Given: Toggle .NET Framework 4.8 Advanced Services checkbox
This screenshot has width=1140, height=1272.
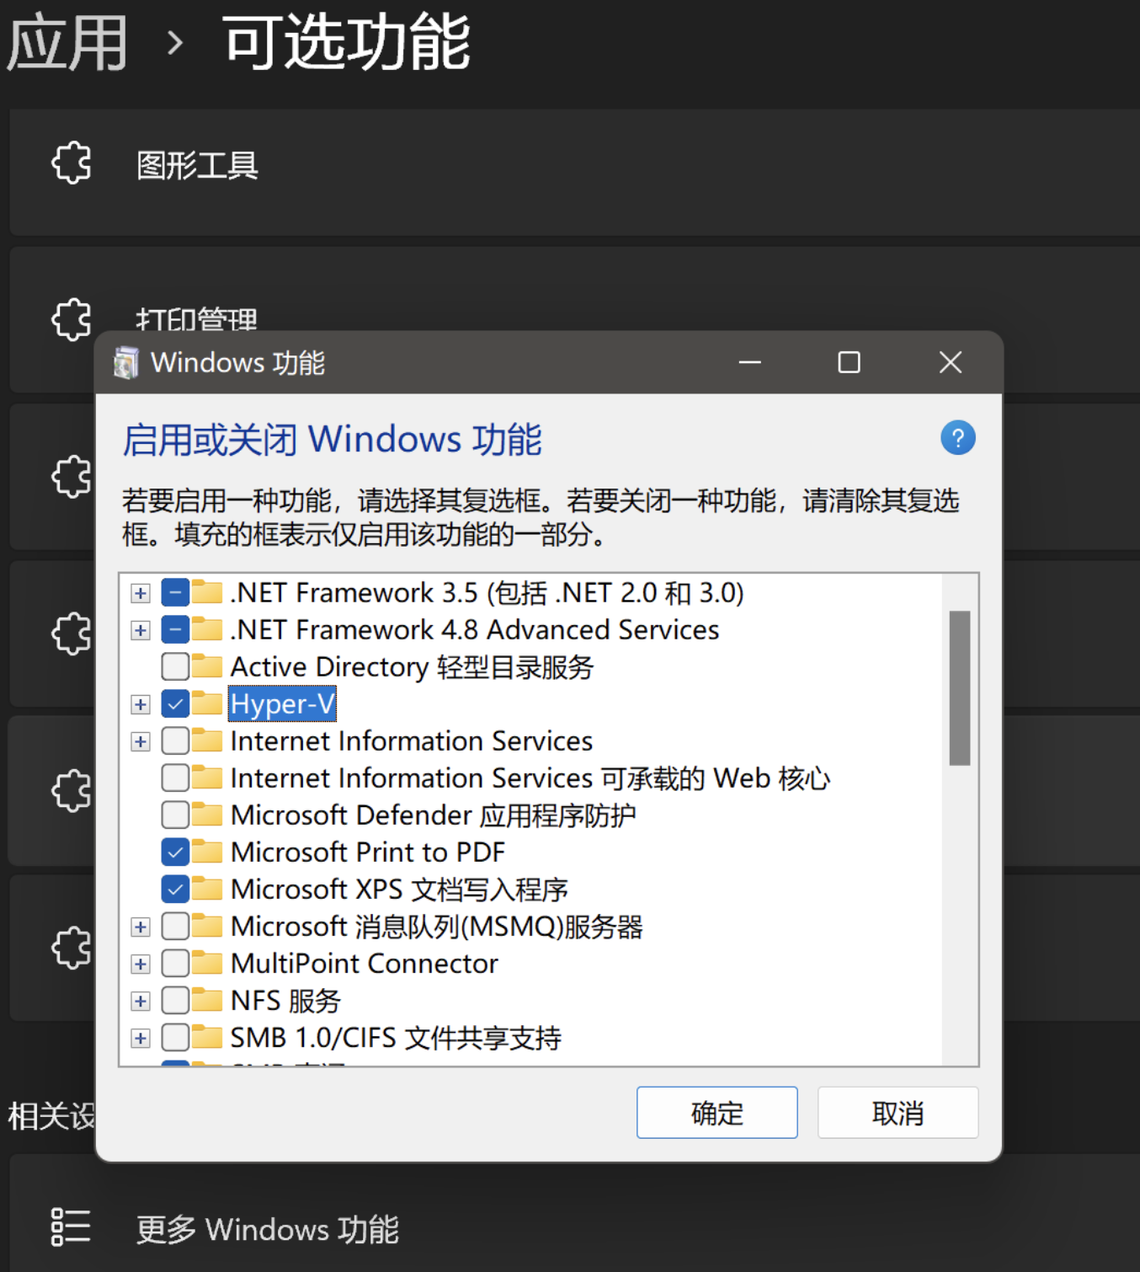Looking at the screenshot, I should click(x=175, y=630).
